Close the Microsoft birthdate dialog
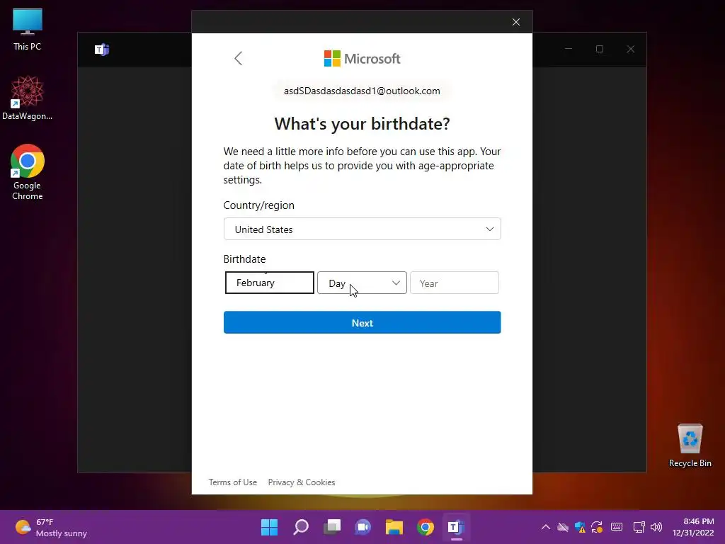This screenshot has width=725, height=544. tap(516, 22)
